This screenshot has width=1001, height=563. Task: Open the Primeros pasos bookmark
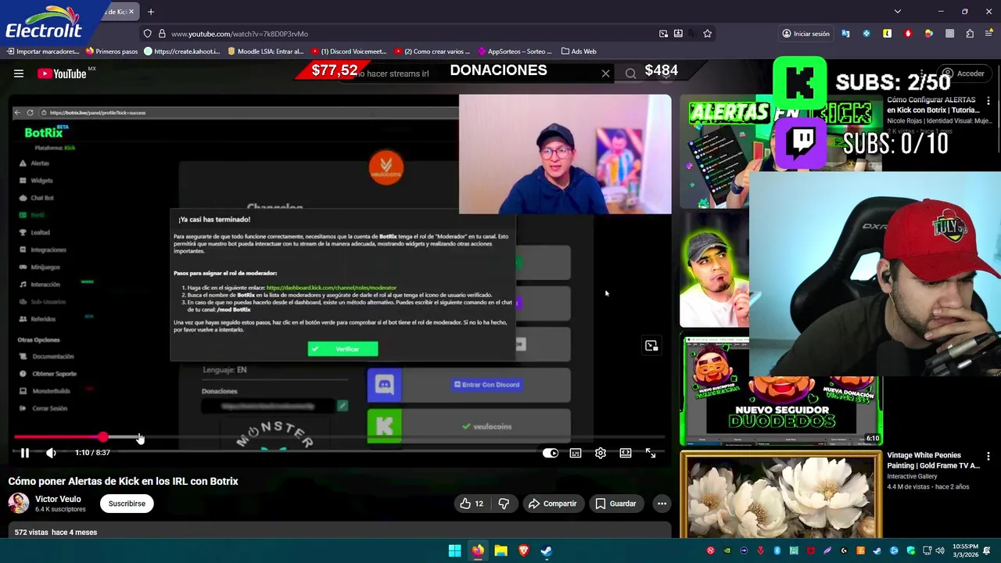111,52
